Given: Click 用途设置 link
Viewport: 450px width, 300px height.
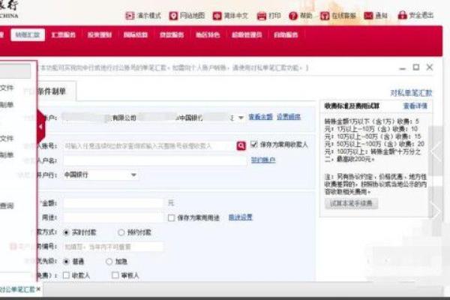Looking at the screenshot, I should (241, 217).
